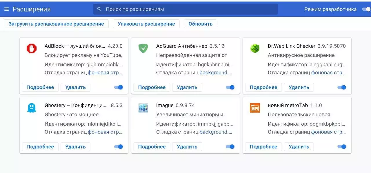Toggle developer mode switch
Screen dimensions: 371x173
pos(366,9)
